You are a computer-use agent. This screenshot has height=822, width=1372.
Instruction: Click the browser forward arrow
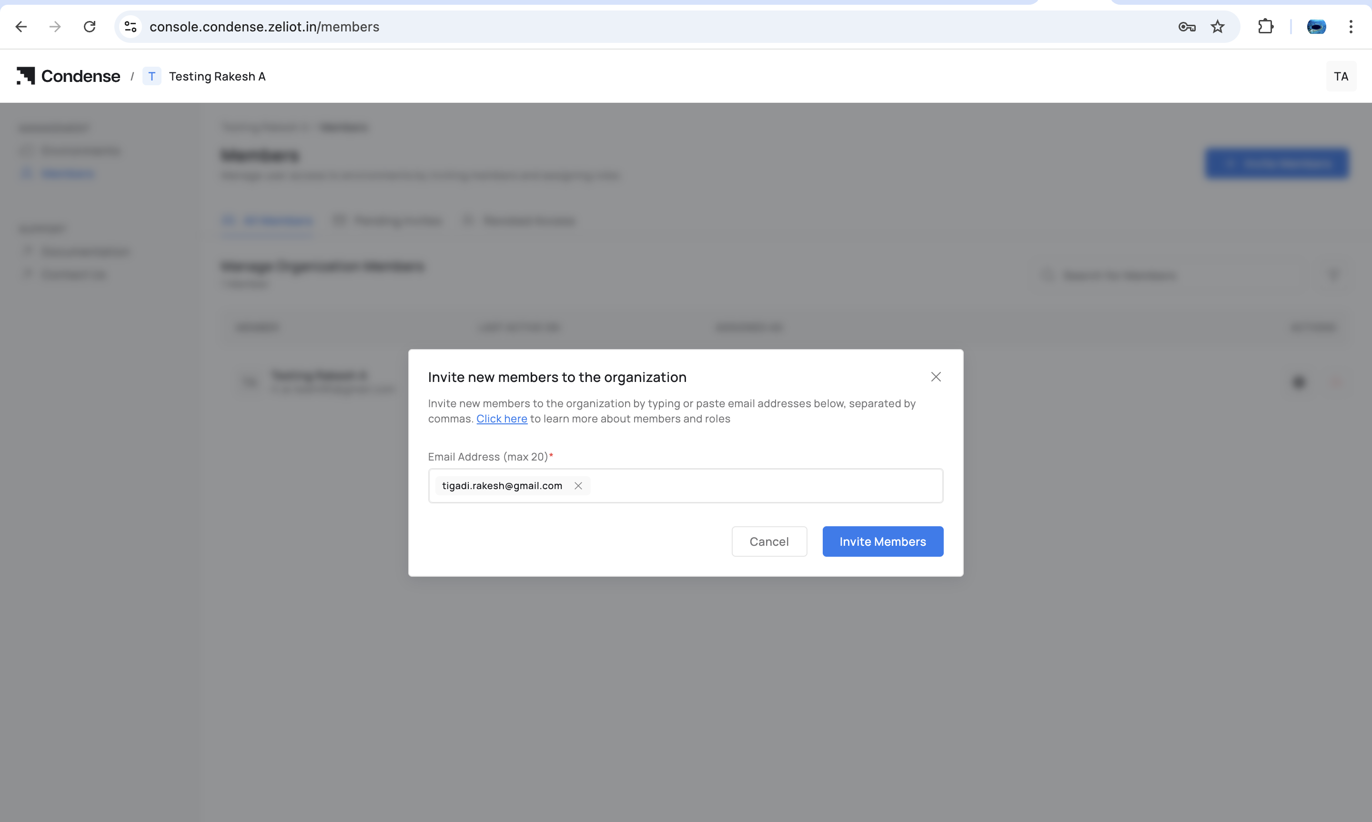(x=55, y=27)
